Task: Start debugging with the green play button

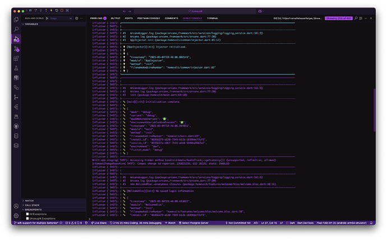Action: coord(47,18)
